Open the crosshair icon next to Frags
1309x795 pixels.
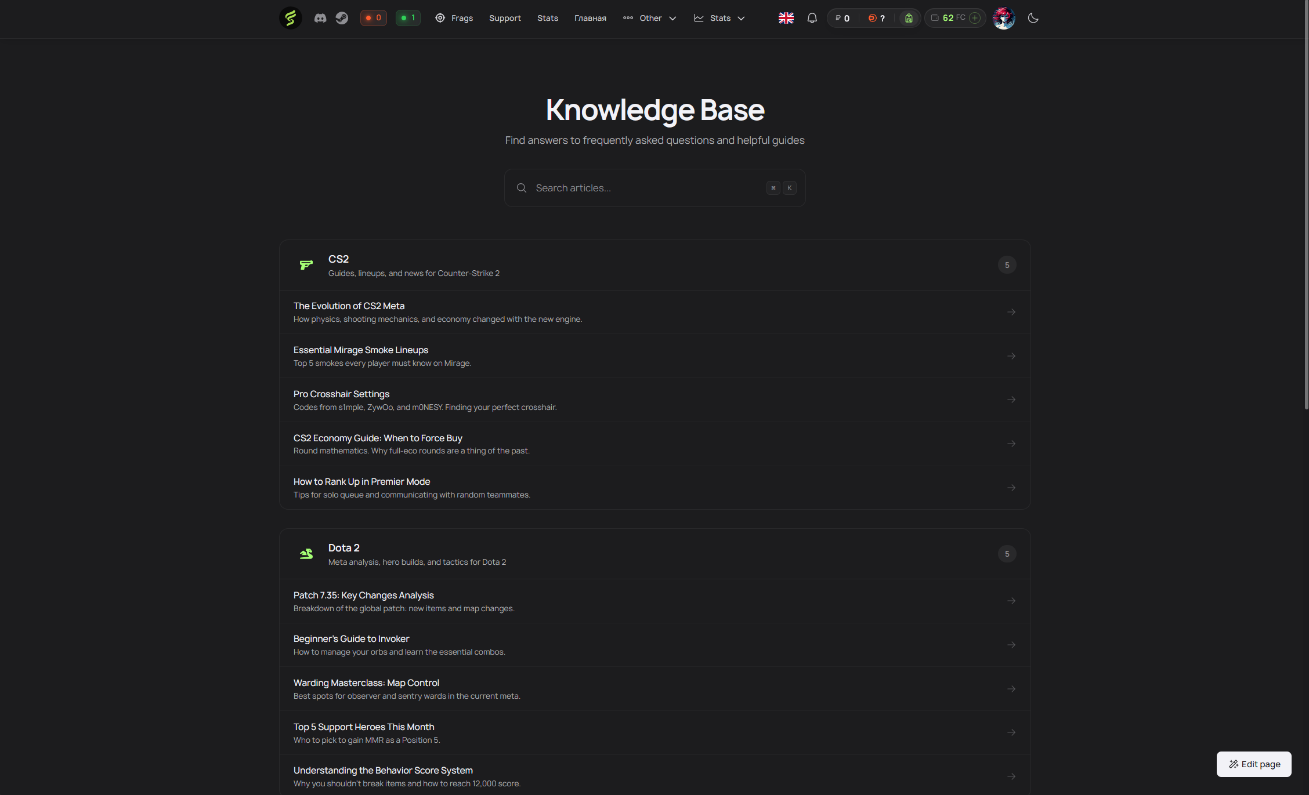pos(439,18)
